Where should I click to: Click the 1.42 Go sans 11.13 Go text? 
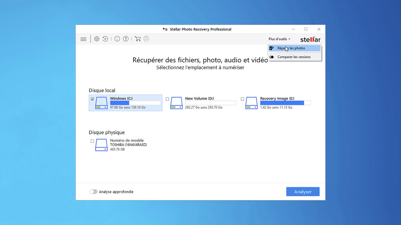click(x=276, y=107)
